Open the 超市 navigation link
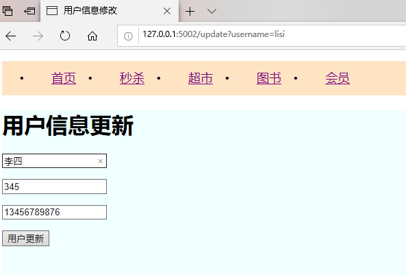 pos(201,78)
